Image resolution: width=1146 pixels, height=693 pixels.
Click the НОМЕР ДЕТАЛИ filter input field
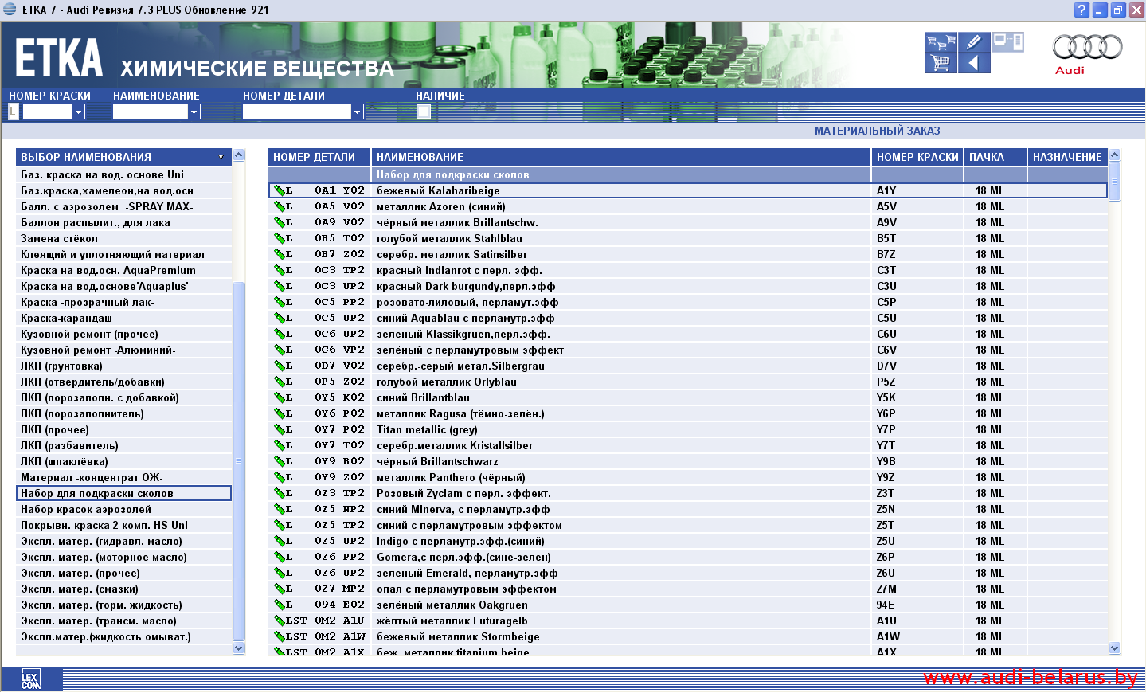coord(297,112)
